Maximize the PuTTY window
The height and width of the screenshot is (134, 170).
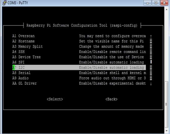(156, 3)
